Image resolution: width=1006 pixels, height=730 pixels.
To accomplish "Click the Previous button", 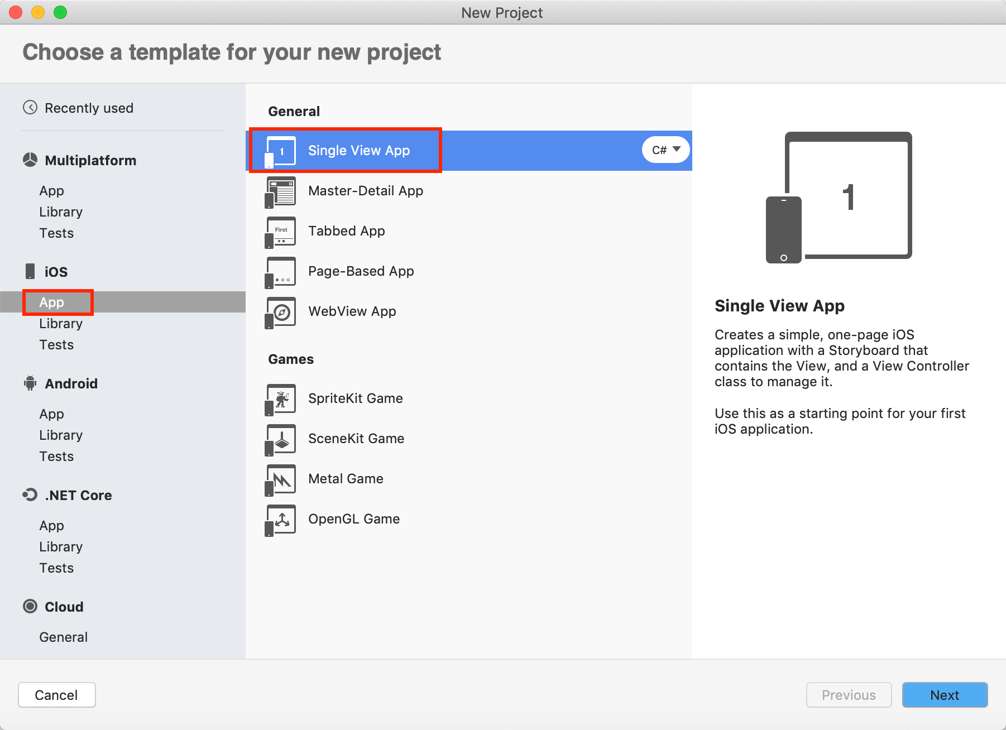I will 849,695.
